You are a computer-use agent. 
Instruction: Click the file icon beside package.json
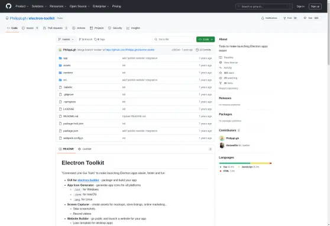coord(60,131)
